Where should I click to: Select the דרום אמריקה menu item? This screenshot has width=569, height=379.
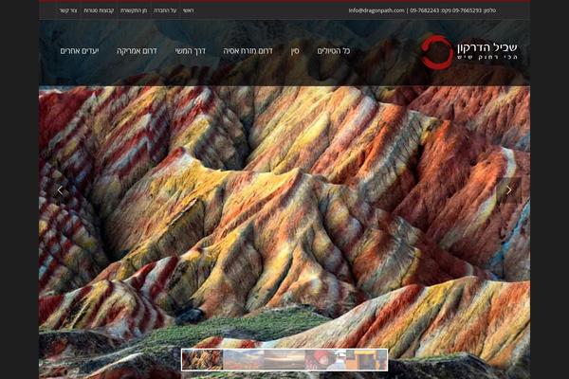(x=137, y=51)
